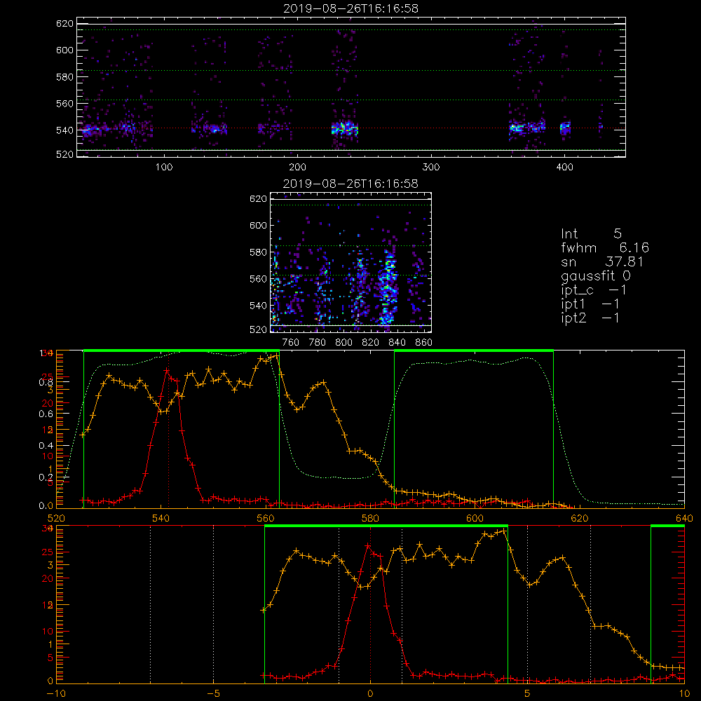Image resolution: width=701 pixels, height=701 pixels.
Task: Select the 'Int 5' readout
Action: pyautogui.click(x=591, y=233)
